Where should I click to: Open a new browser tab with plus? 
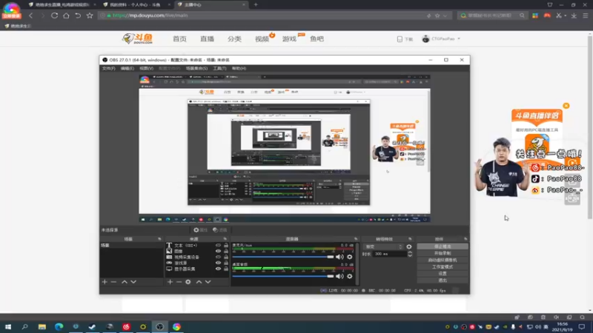pyautogui.click(x=256, y=4)
